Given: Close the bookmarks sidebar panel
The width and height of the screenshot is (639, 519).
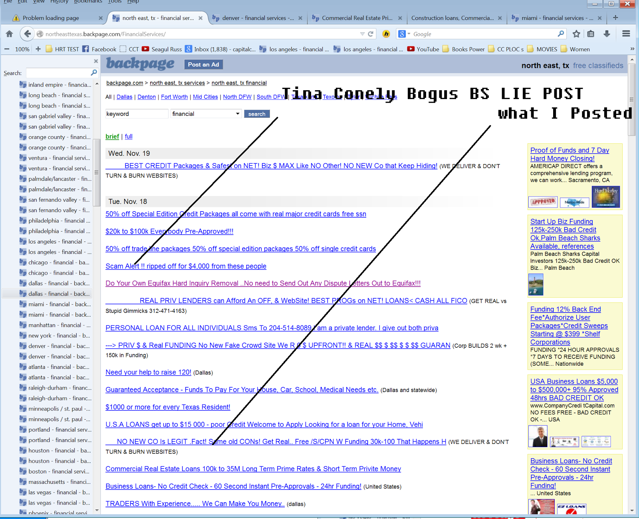Looking at the screenshot, I should pos(96,61).
